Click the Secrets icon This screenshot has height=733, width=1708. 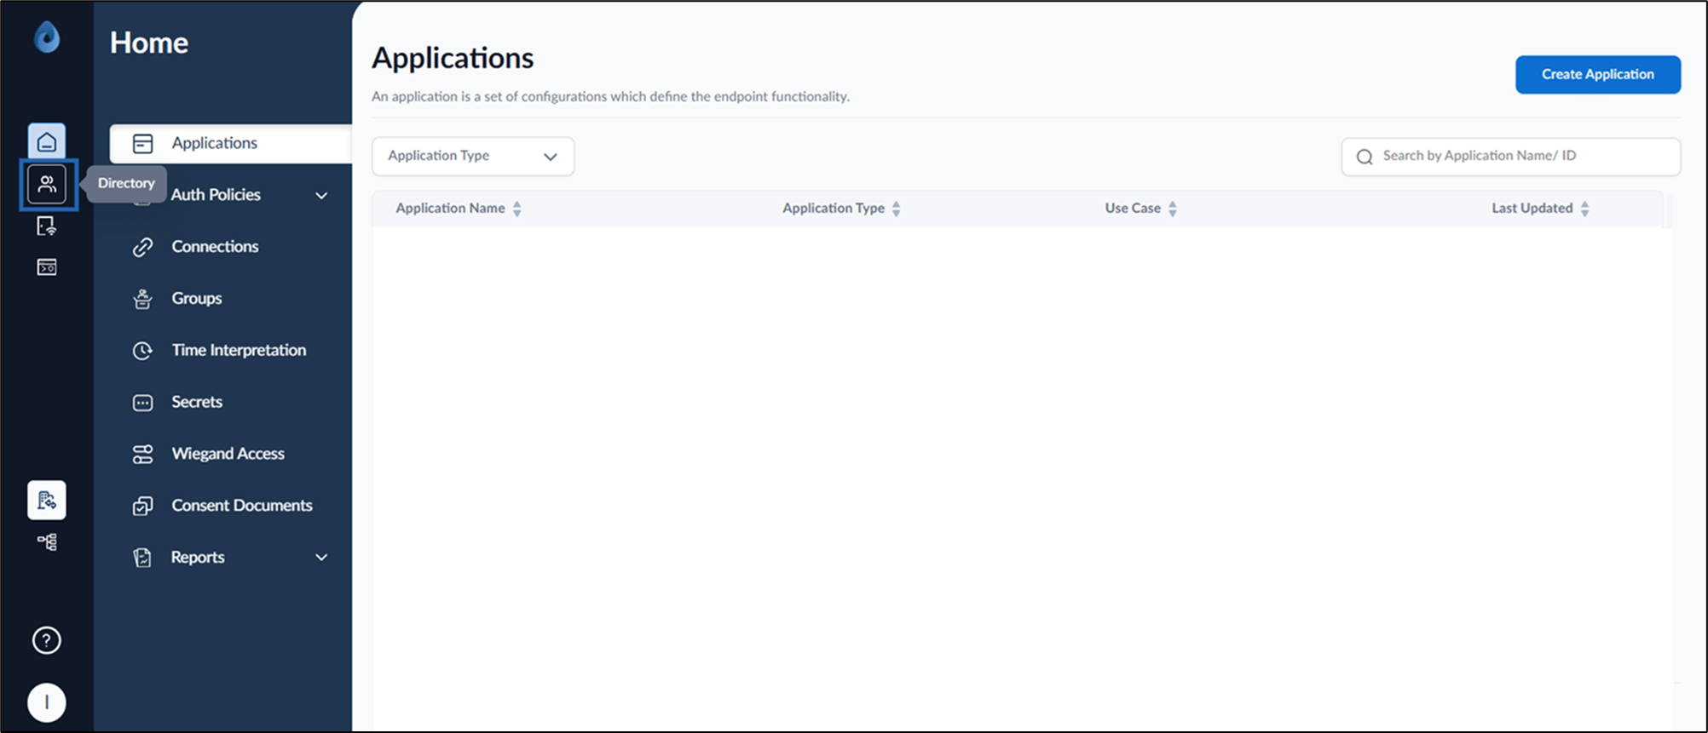(x=142, y=403)
